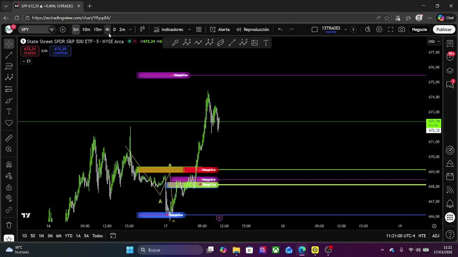This screenshot has width=458, height=257.
Task: Click the red VENDER 672,31 button
Action: pyautogui.click(x=30, y=51)
